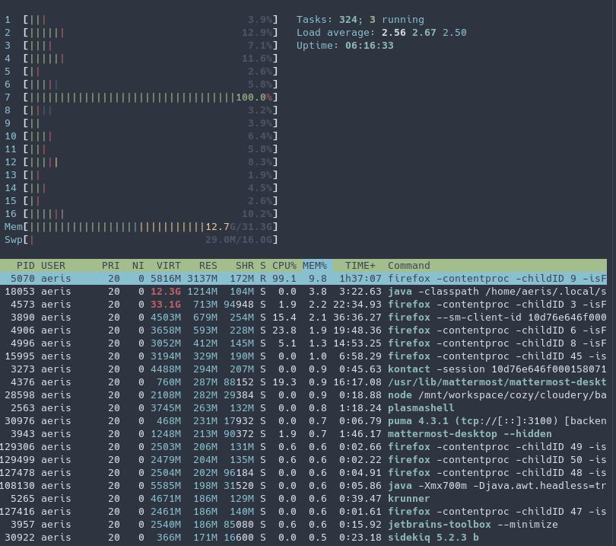Select the plasmashell process row
Screen dimensions: 616x546
coord(304,408)
